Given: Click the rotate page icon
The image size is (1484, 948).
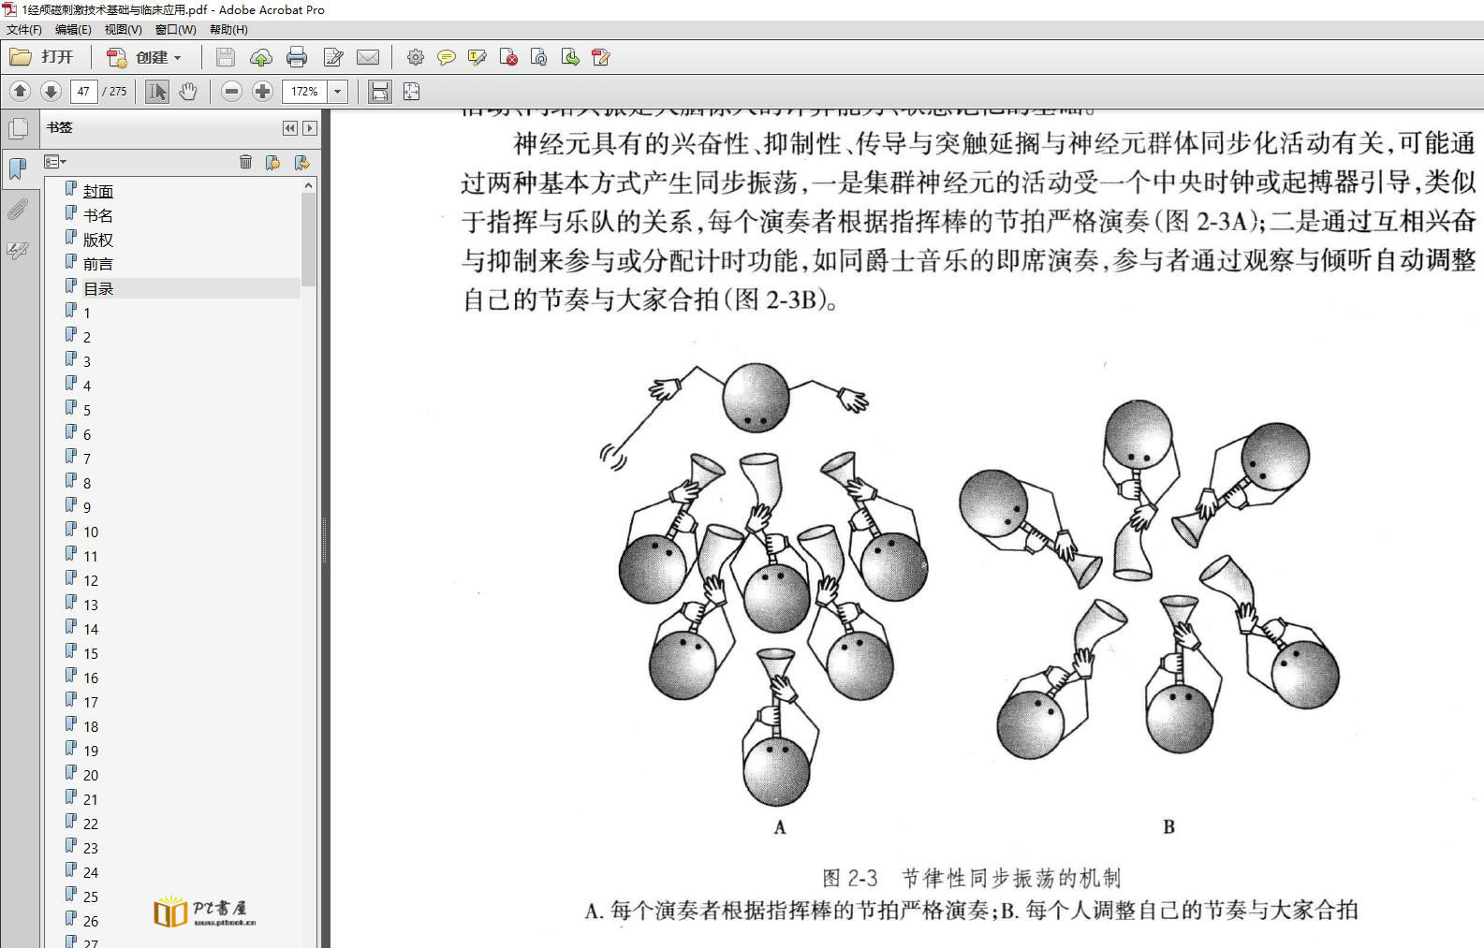Looking at the screenshot, I should [x=539, y=57].
